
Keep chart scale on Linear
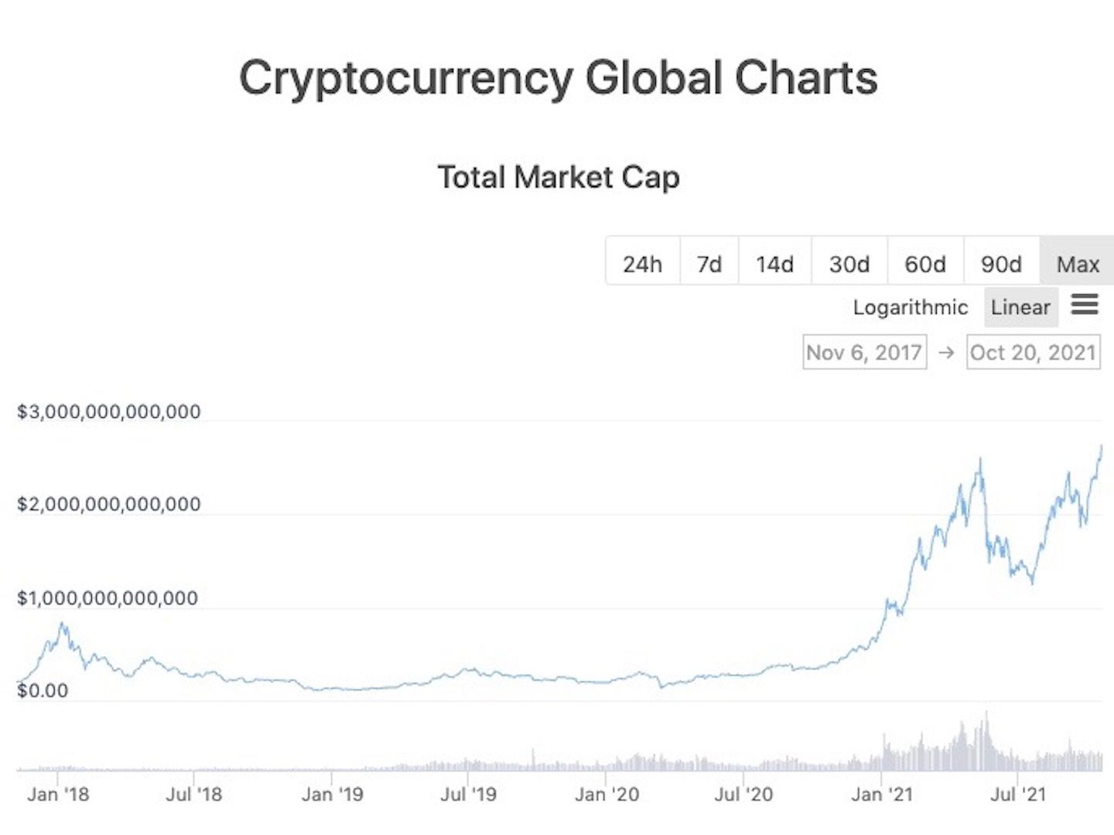pos(1020,307)
